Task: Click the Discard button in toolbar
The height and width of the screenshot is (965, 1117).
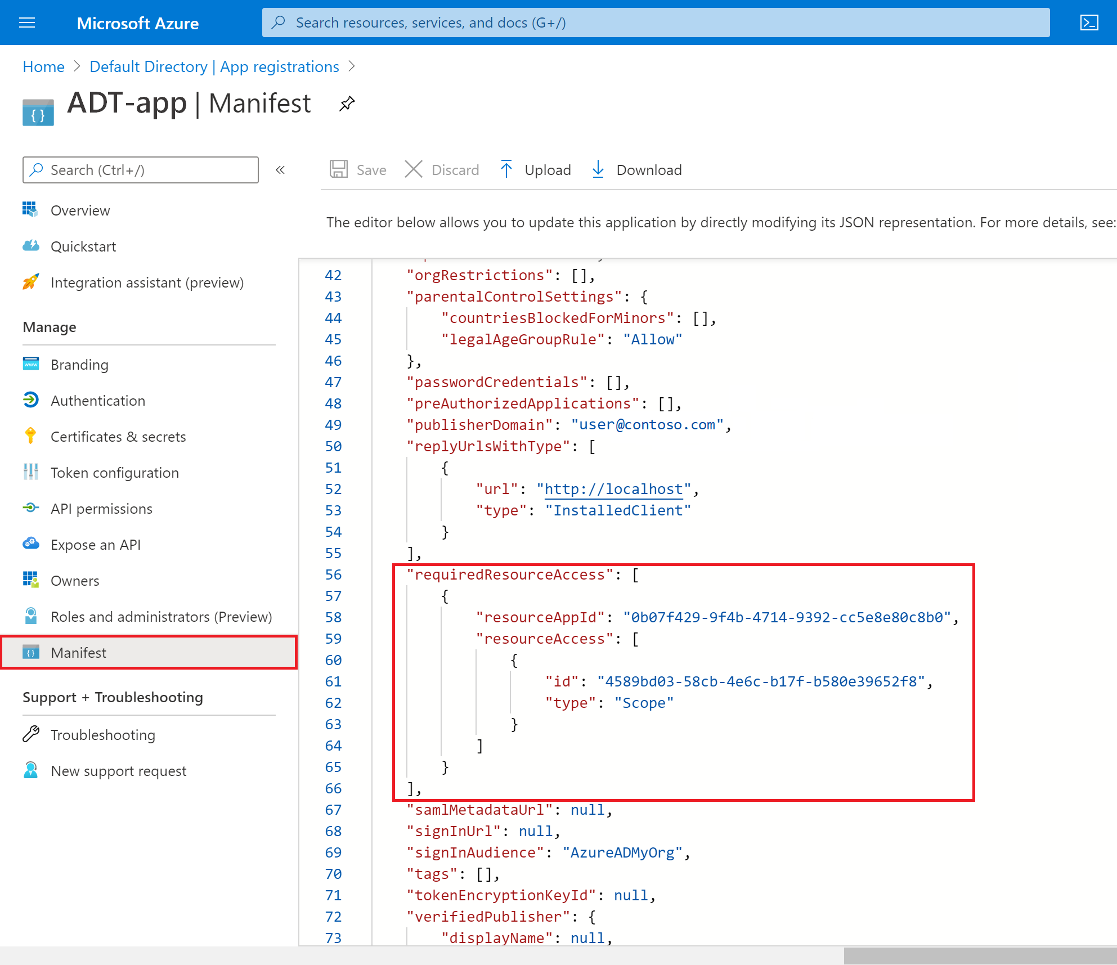Action: click(443, 169)
